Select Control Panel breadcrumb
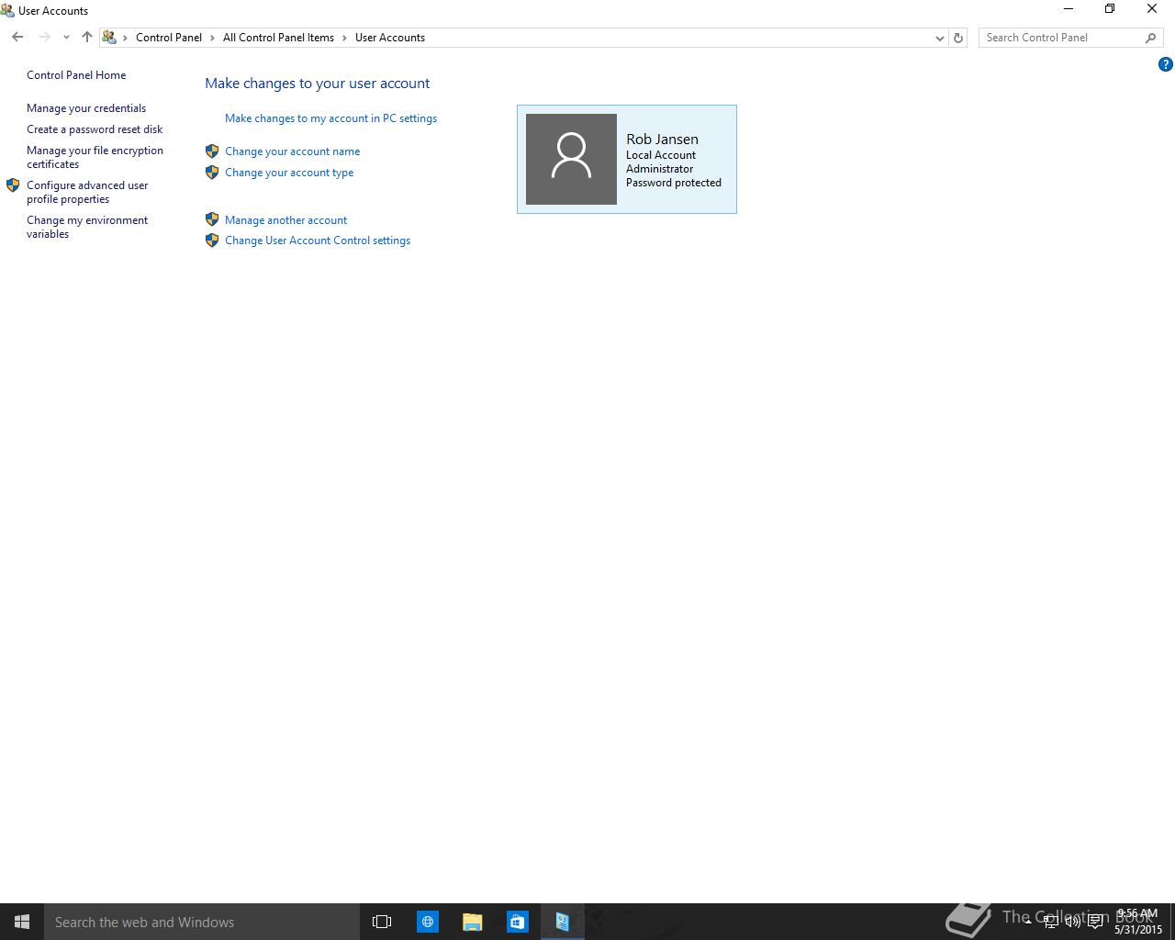Screen dimensions: 1175x940 click(x=169, y=38)
